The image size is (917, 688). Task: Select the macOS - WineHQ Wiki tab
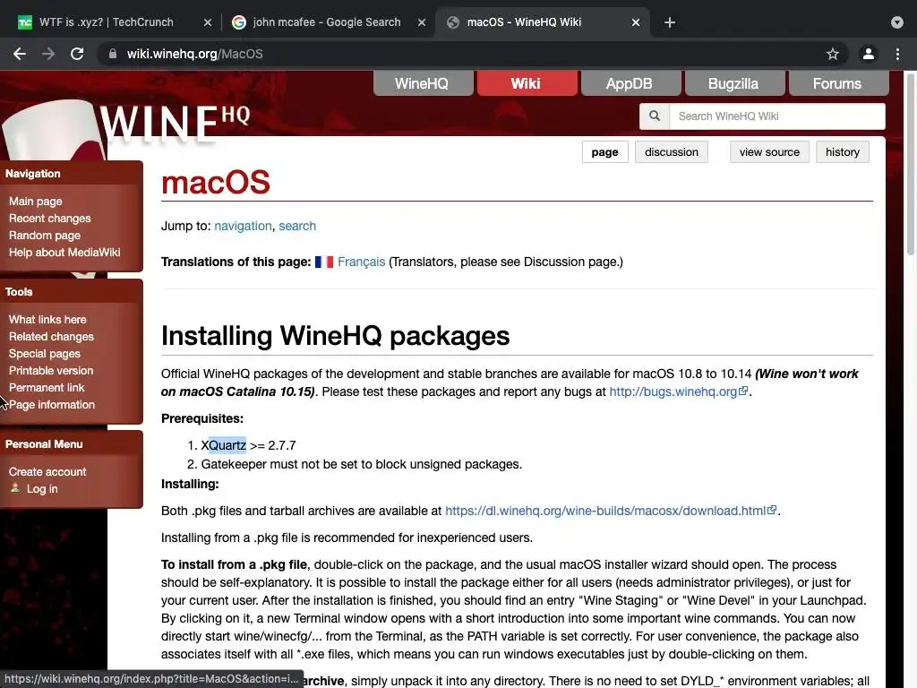click(x=524, y=22)
